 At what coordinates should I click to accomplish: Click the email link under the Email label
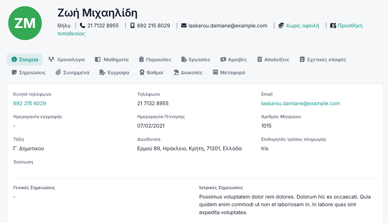301,103
